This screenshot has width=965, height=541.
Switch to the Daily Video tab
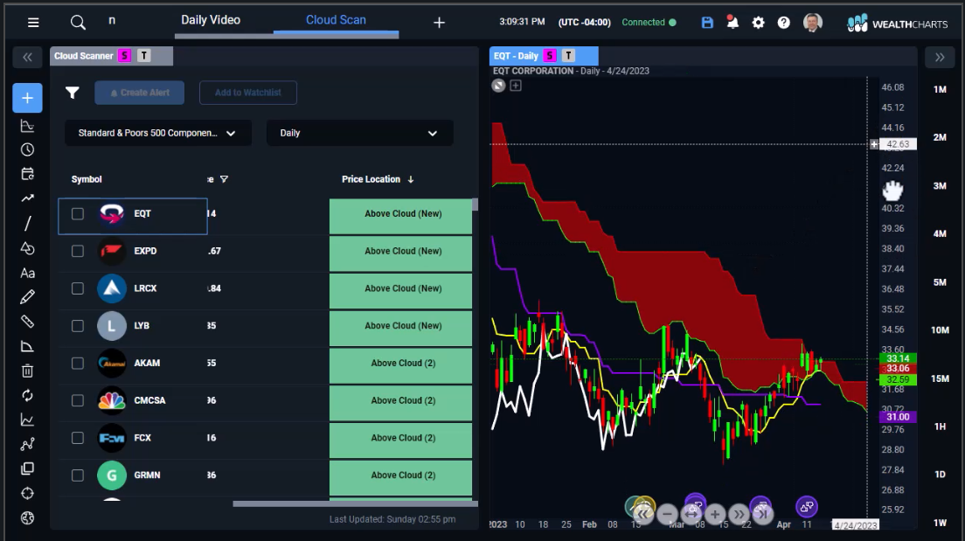(x=211, y=20)
